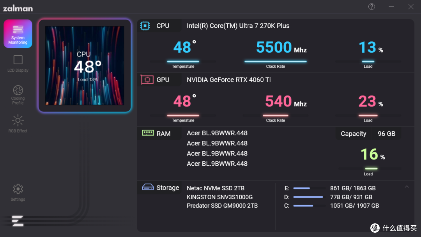Click the help question mark icon
Image resolution: width=421 pixels, height=237 pixels.
click(x=371, y=7)
